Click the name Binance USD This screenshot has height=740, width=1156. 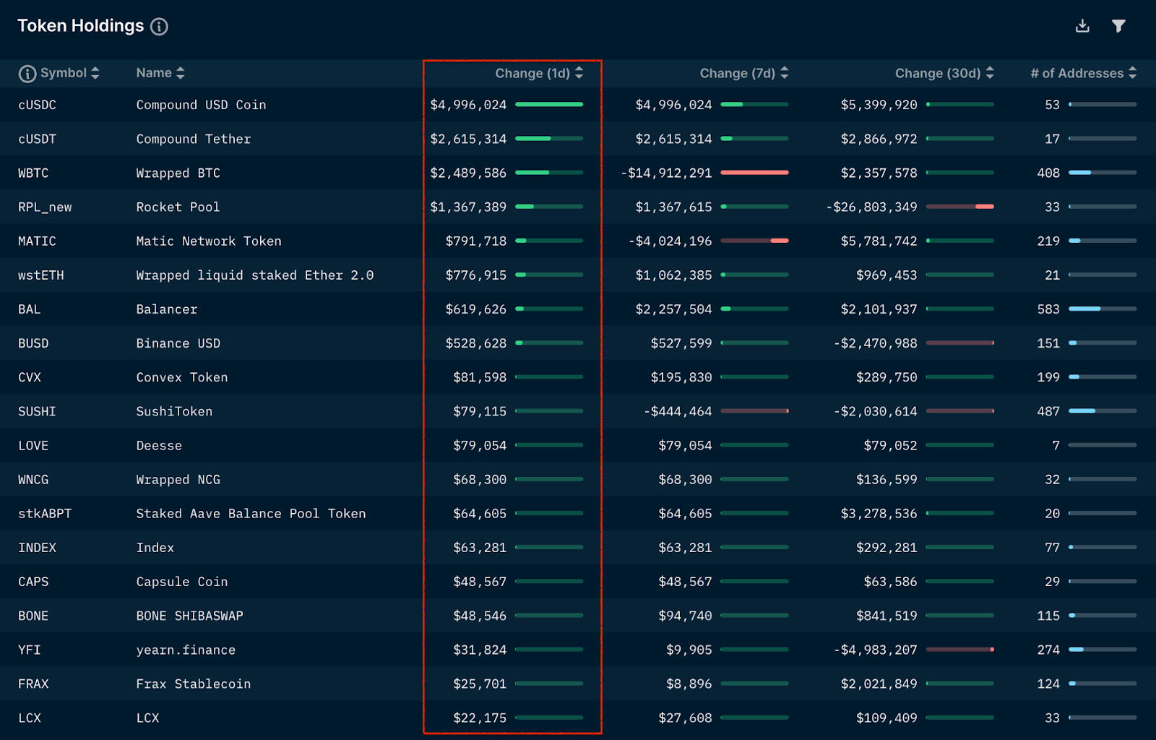coord(178,343)
